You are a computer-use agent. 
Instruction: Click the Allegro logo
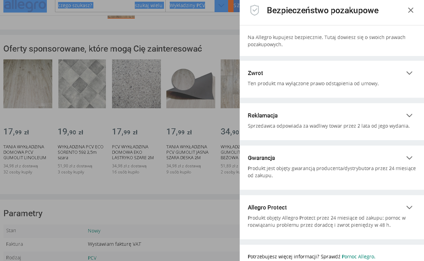[x=25, y=6]
